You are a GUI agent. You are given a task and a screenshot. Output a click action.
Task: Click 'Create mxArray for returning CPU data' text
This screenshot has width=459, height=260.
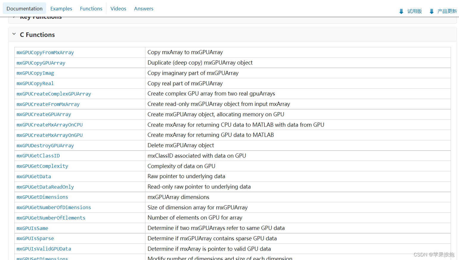[x=236, y=125]
